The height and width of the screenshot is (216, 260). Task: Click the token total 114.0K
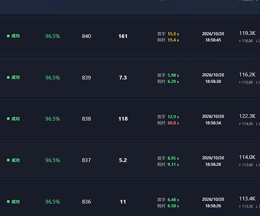(x=247, y=157)
